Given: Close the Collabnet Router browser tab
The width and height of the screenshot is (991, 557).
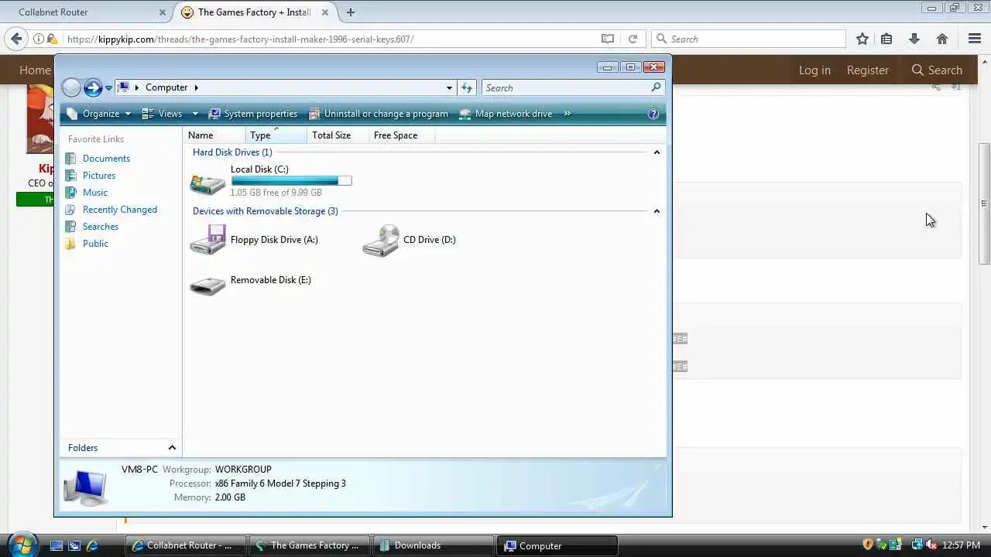Looking at the screenshot, I should point(163,12).
